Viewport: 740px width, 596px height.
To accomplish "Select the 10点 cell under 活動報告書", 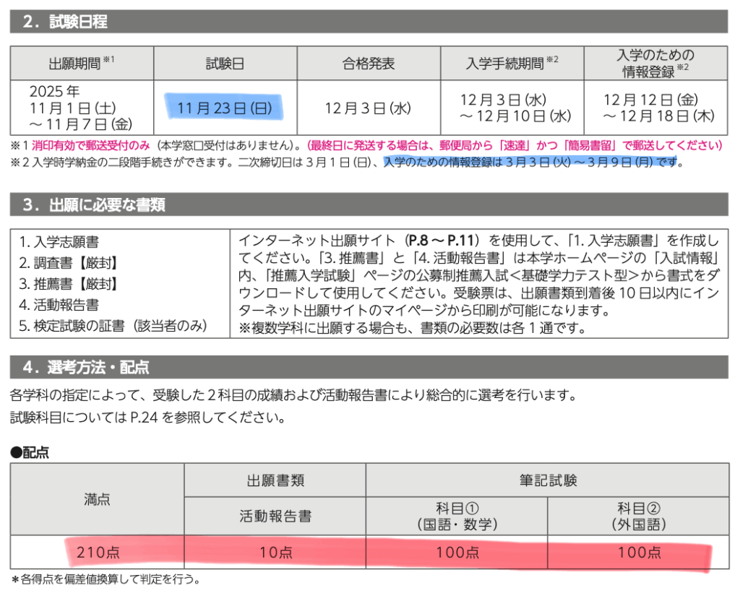I will (275, 553).
